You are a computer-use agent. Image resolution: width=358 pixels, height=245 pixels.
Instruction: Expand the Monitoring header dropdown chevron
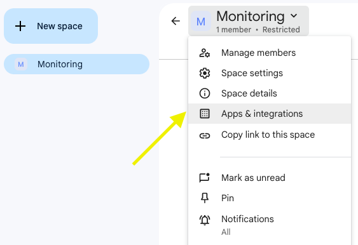click(294, 16)
